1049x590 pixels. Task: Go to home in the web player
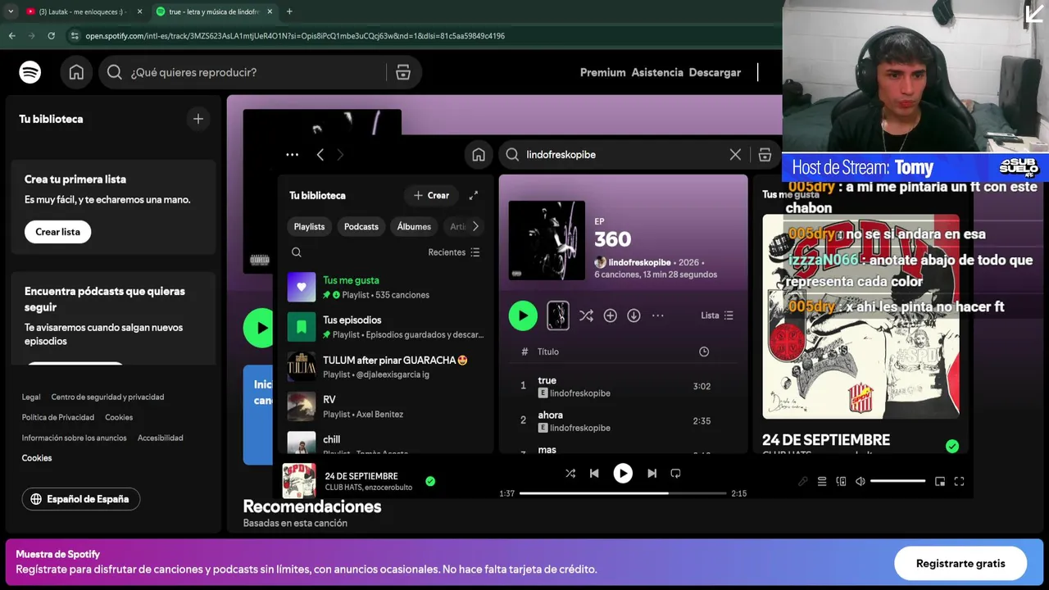76,72
